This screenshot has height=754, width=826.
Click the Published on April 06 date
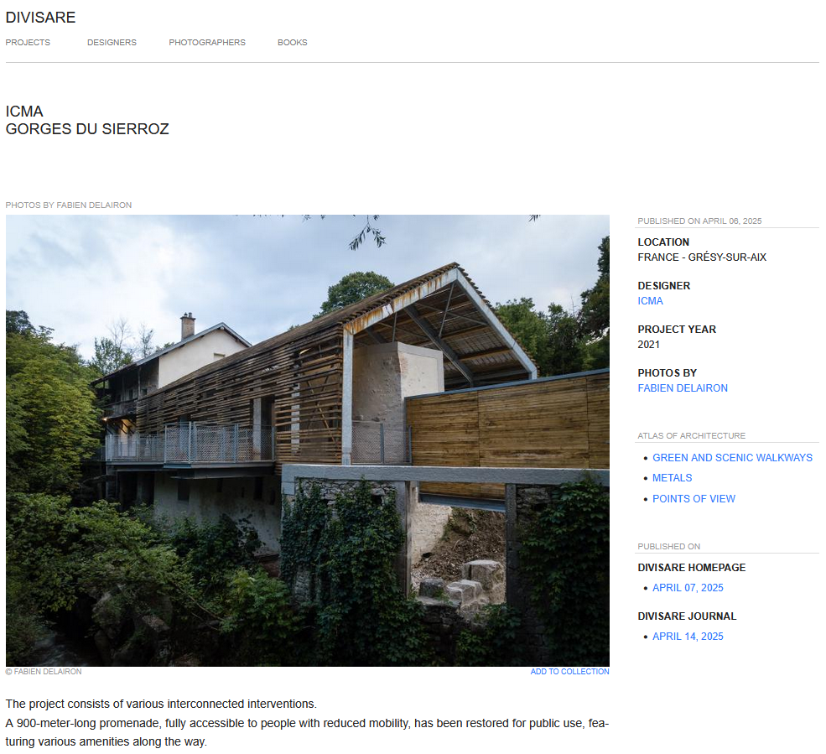pyautogui.click(x=699, y=221)
